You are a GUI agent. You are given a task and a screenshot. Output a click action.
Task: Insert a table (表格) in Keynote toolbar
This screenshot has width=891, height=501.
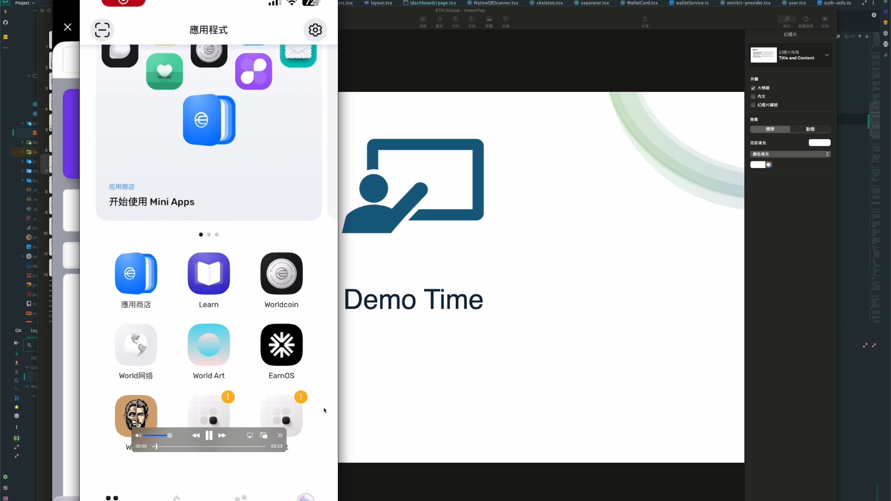pyautogui.click(x=423, y=21)
